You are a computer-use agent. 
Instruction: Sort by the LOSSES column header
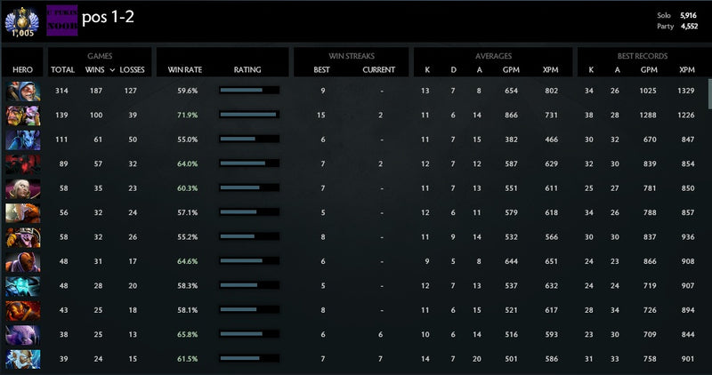coord(132,69)
